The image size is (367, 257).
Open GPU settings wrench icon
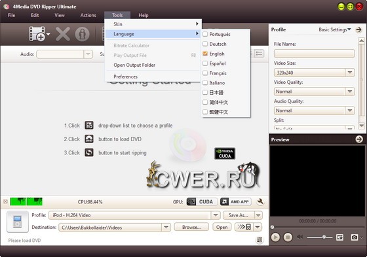coord(260,201)
